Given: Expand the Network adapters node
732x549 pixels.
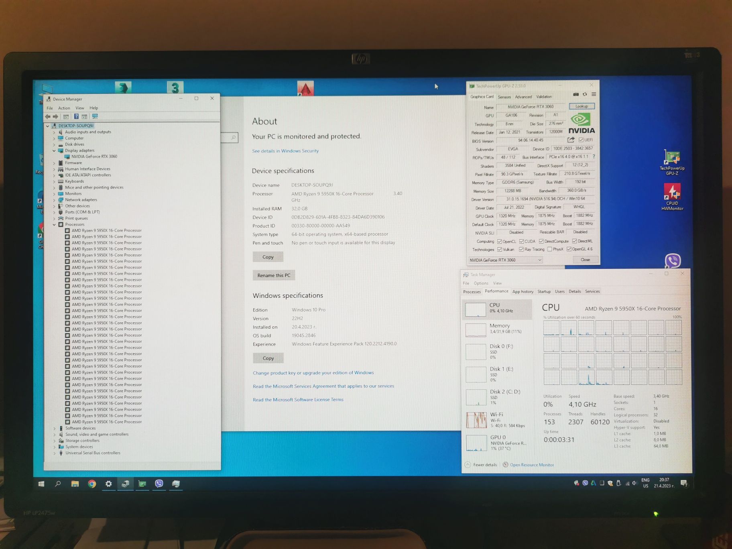Looking at the screenshot, I should pos(54,200).
